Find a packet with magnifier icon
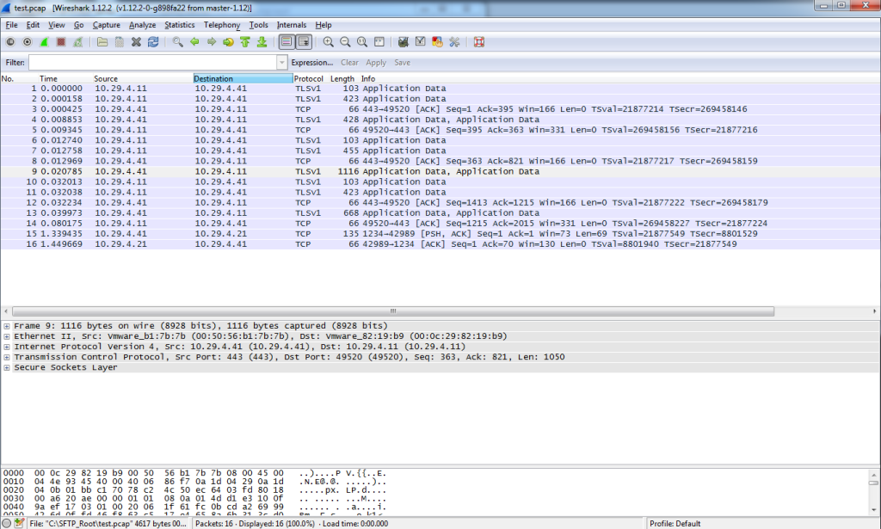 (177, 42)
